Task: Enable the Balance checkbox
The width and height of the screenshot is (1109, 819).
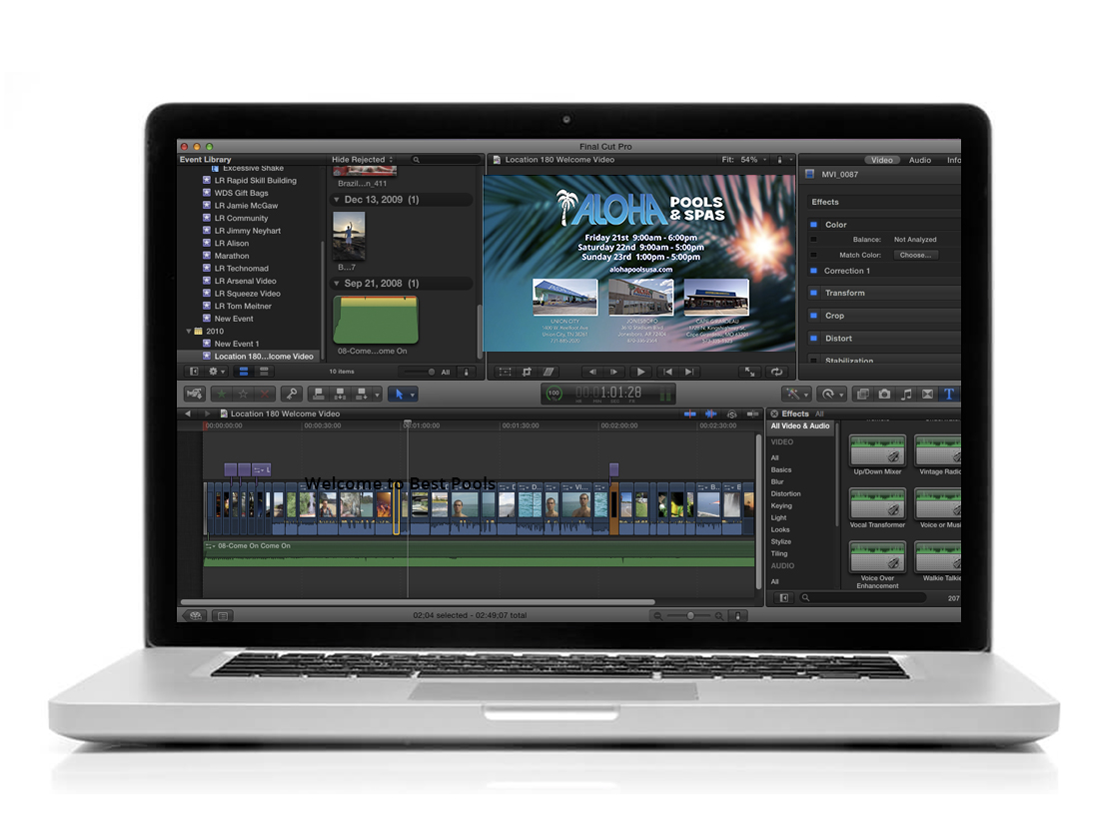Action: (x=813, y=240)
